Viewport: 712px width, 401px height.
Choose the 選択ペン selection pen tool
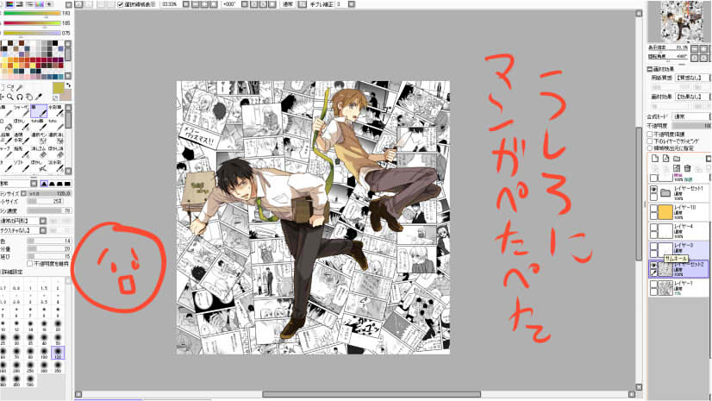point(39,139)
